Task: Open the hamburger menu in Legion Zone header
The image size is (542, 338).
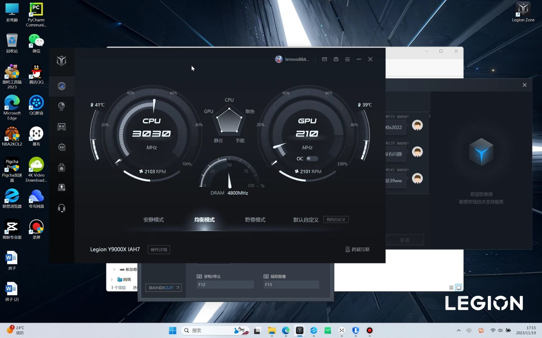Action: pos(347,59)
